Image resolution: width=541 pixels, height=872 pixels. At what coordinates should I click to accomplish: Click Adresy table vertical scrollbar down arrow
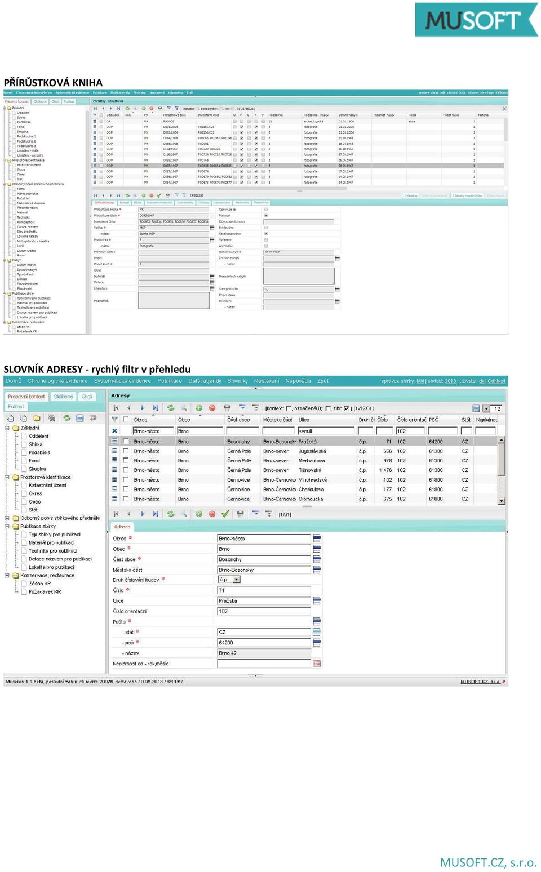click(x=502, y=500)
